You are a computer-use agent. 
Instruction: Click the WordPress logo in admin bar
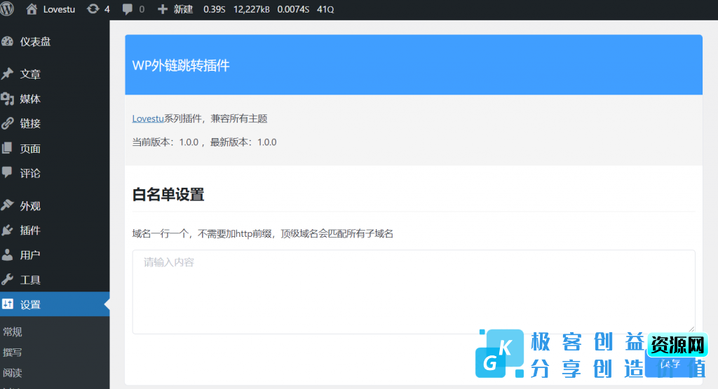(x=6, y=8)
